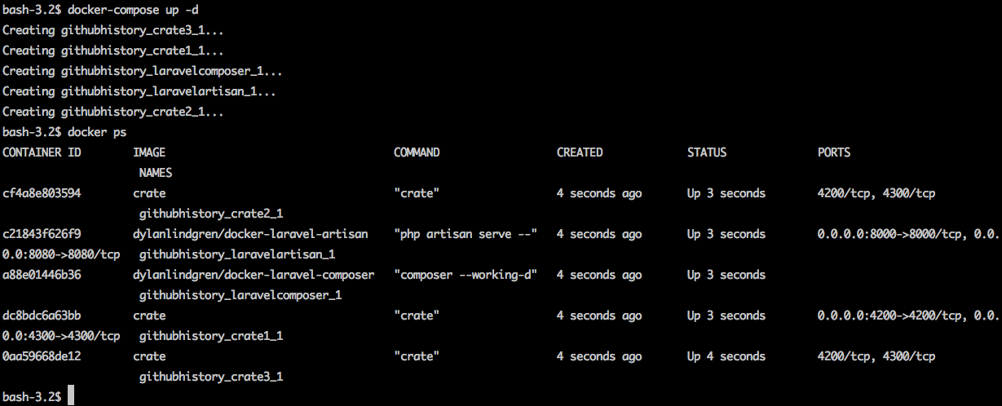Click the PORTS column header

coord(834,152)
